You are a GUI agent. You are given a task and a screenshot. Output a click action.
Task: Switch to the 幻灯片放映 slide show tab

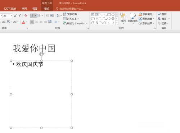tap(10, 9)
